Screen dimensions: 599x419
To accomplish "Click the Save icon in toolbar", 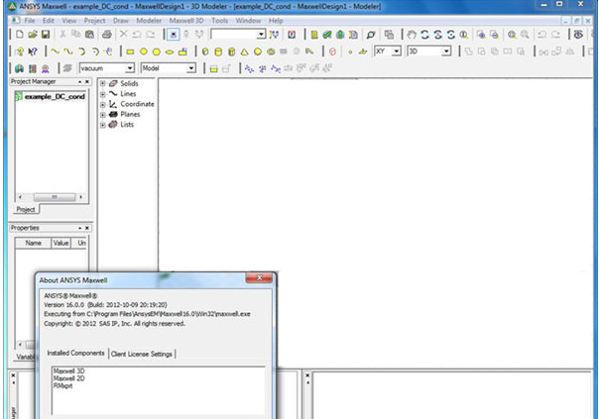I will (47, 35).
